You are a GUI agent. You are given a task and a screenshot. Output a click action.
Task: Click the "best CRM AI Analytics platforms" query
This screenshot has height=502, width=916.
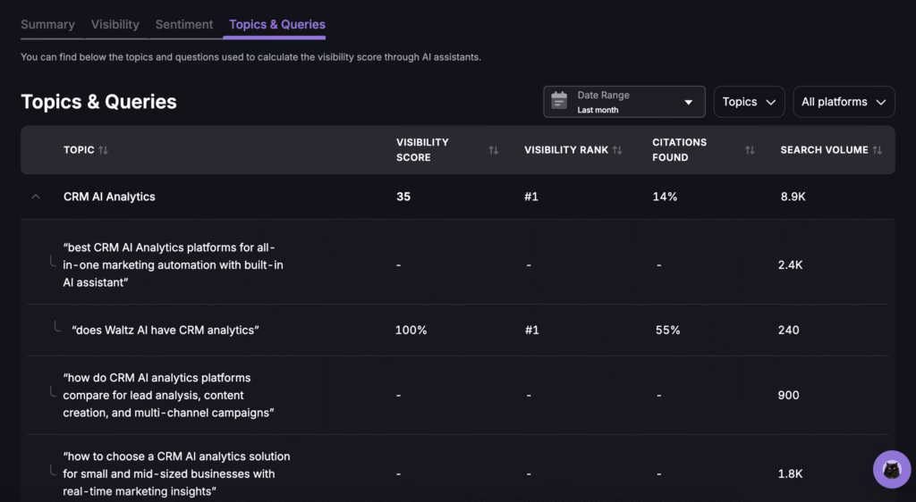pyautogui.click(x=174, y=264)
